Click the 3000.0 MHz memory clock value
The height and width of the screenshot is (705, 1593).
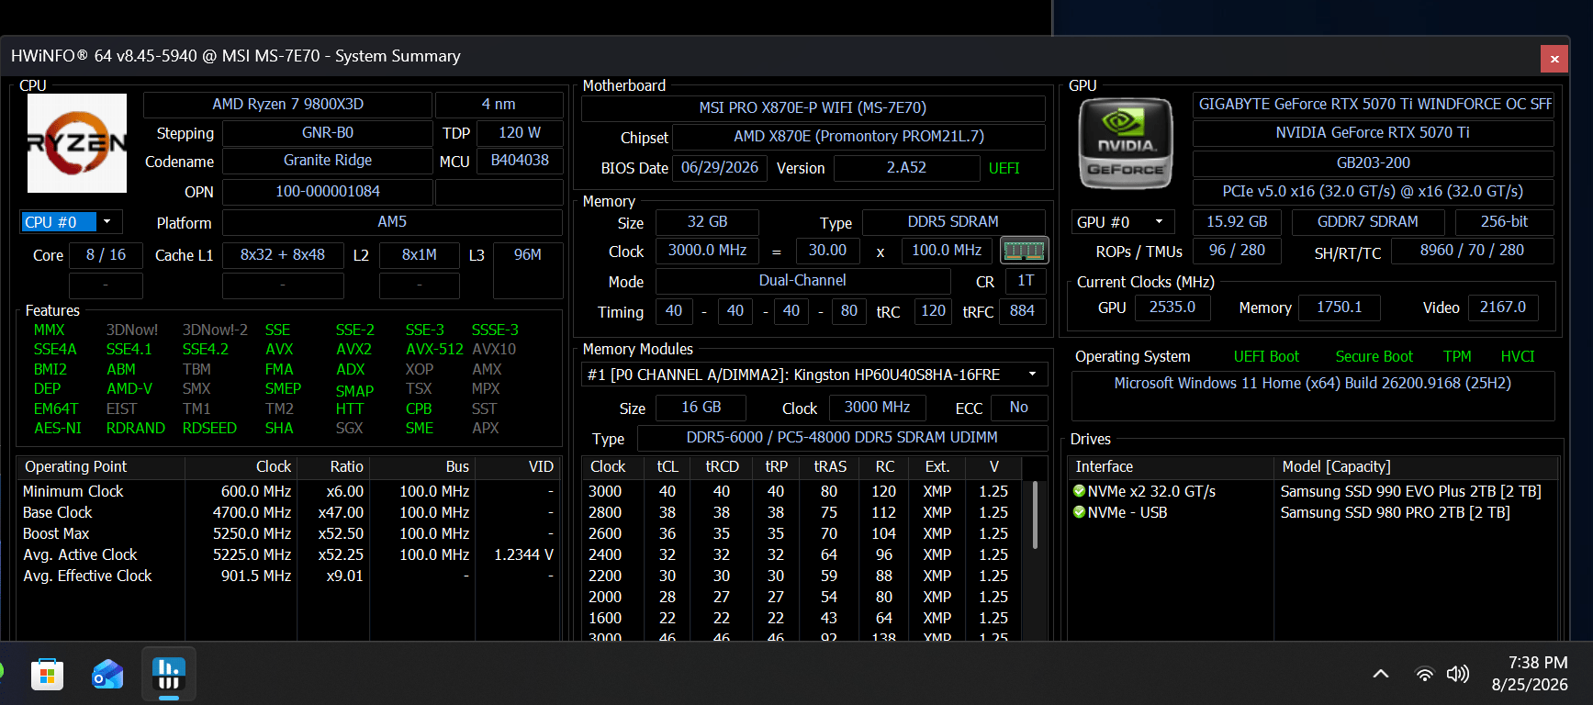tap(707, 251)
